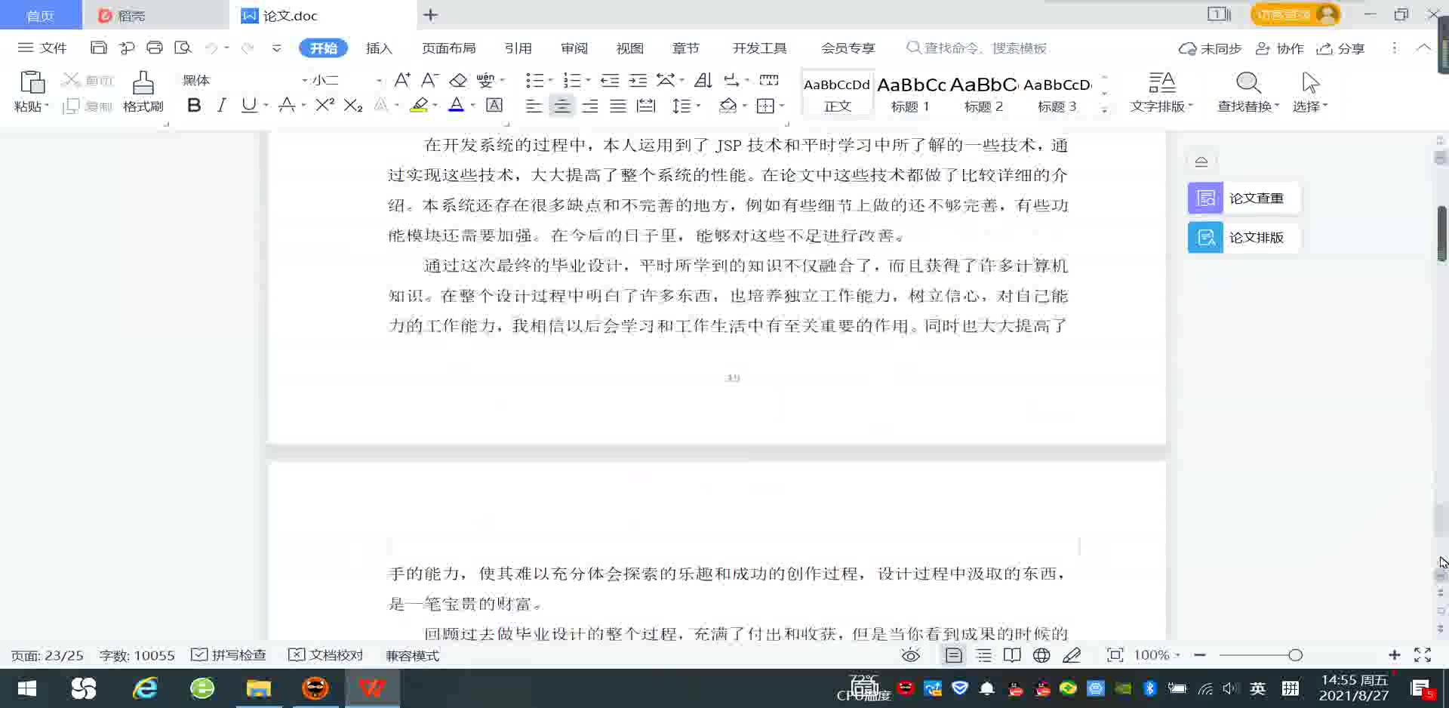The image size is (1449, 708).
Task: Select the Format Painter tool
Action: (x=143, y=92)
